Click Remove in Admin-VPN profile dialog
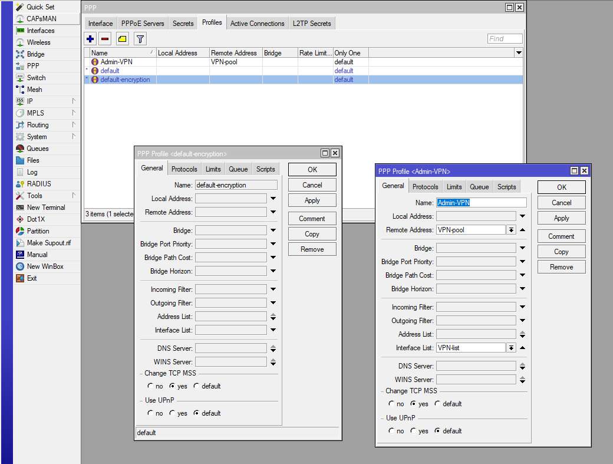This screenshot has width=613, height=464. pyautogui.click(x=561, y=267)
